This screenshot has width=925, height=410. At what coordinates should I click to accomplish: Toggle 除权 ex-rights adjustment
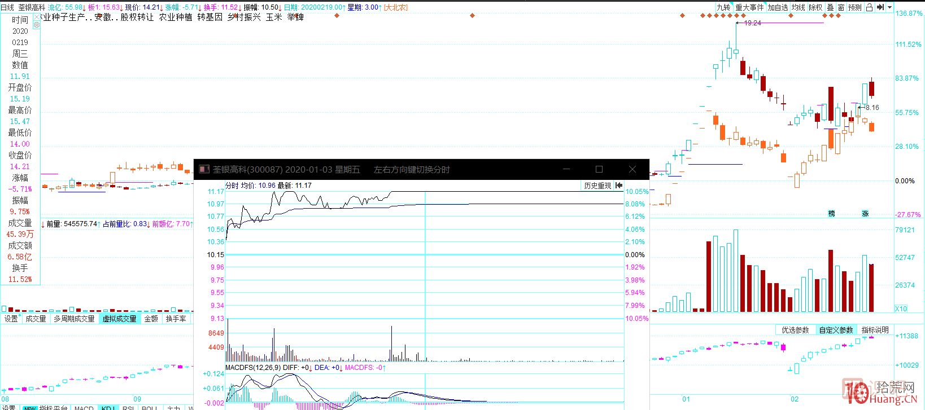coord(815,7)
